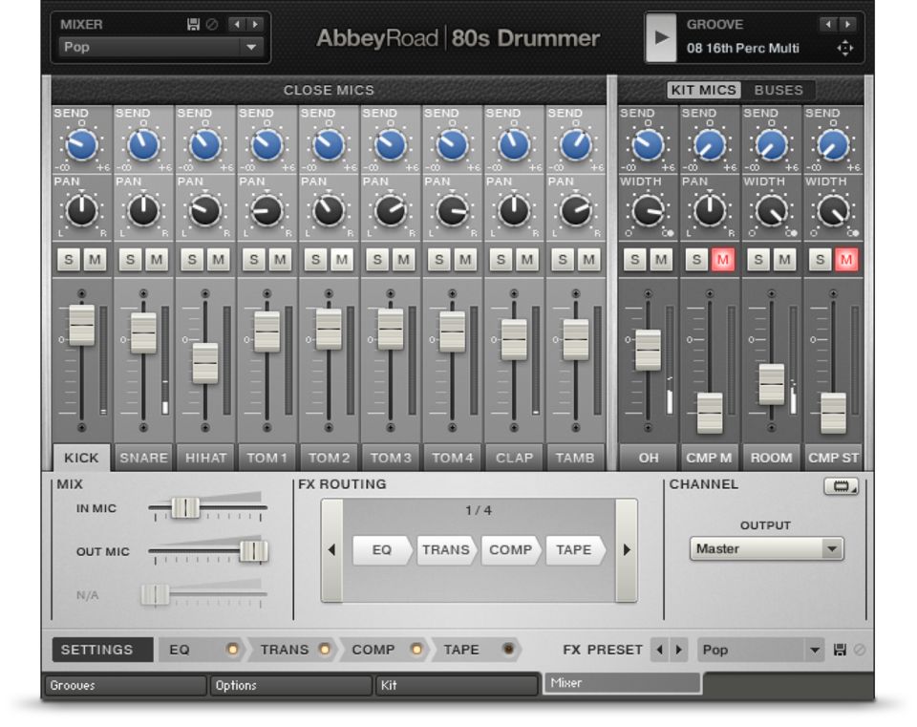The height and width of the screenshot is (727, 917).
Task: Open the Grooves tab
Action: click(x=124, y=685)
